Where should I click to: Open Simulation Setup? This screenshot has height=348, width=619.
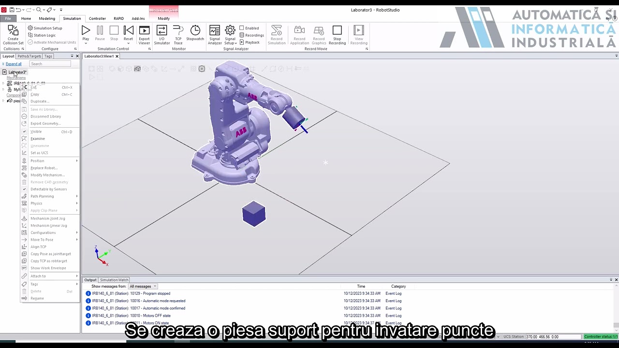45,28
